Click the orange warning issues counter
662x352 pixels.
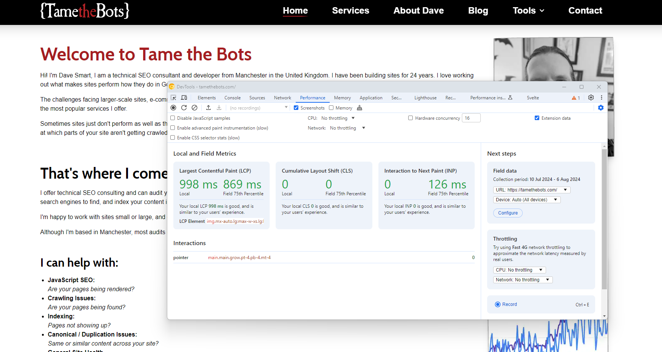tap(576, 98)
